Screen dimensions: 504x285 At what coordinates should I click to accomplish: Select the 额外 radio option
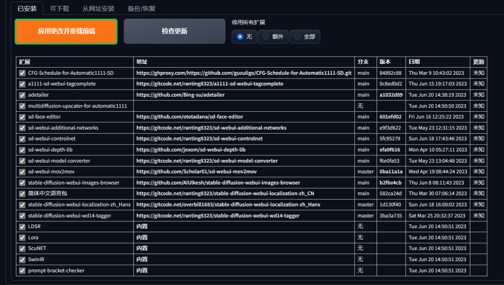273,36
